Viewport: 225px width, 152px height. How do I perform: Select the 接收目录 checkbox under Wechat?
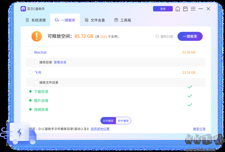click(x=36, y=62)
